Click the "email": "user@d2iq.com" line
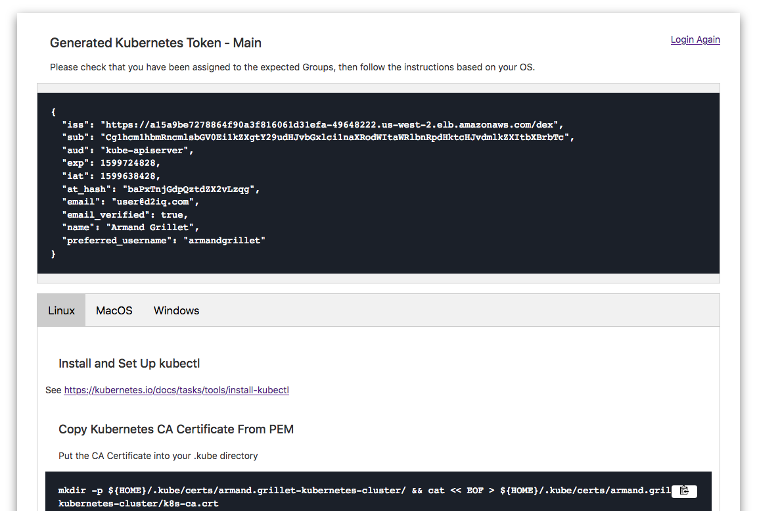The height and width of the screenshot is (511, 757). click(x=130, y=202)
